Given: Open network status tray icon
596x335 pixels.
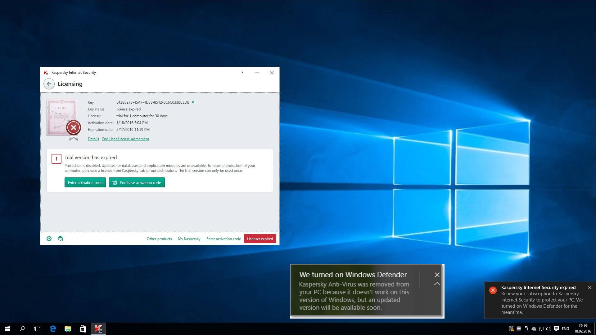Looking at the screenshot, I should [x=541, y=329].
